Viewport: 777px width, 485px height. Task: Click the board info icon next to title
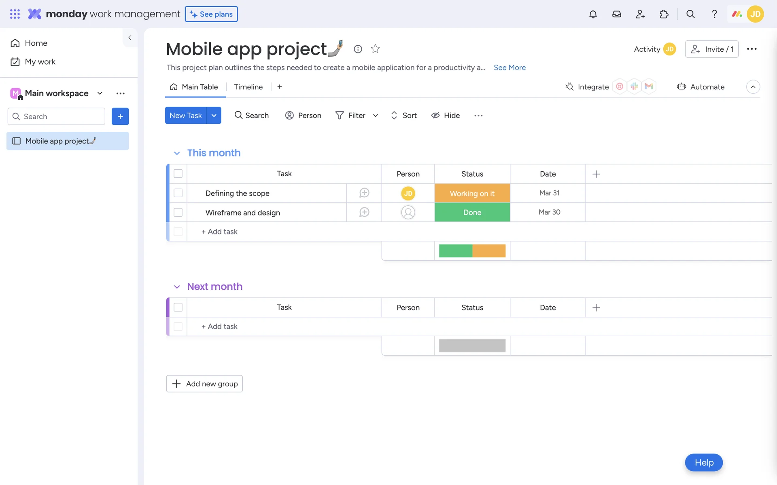(x=358, y=49)
